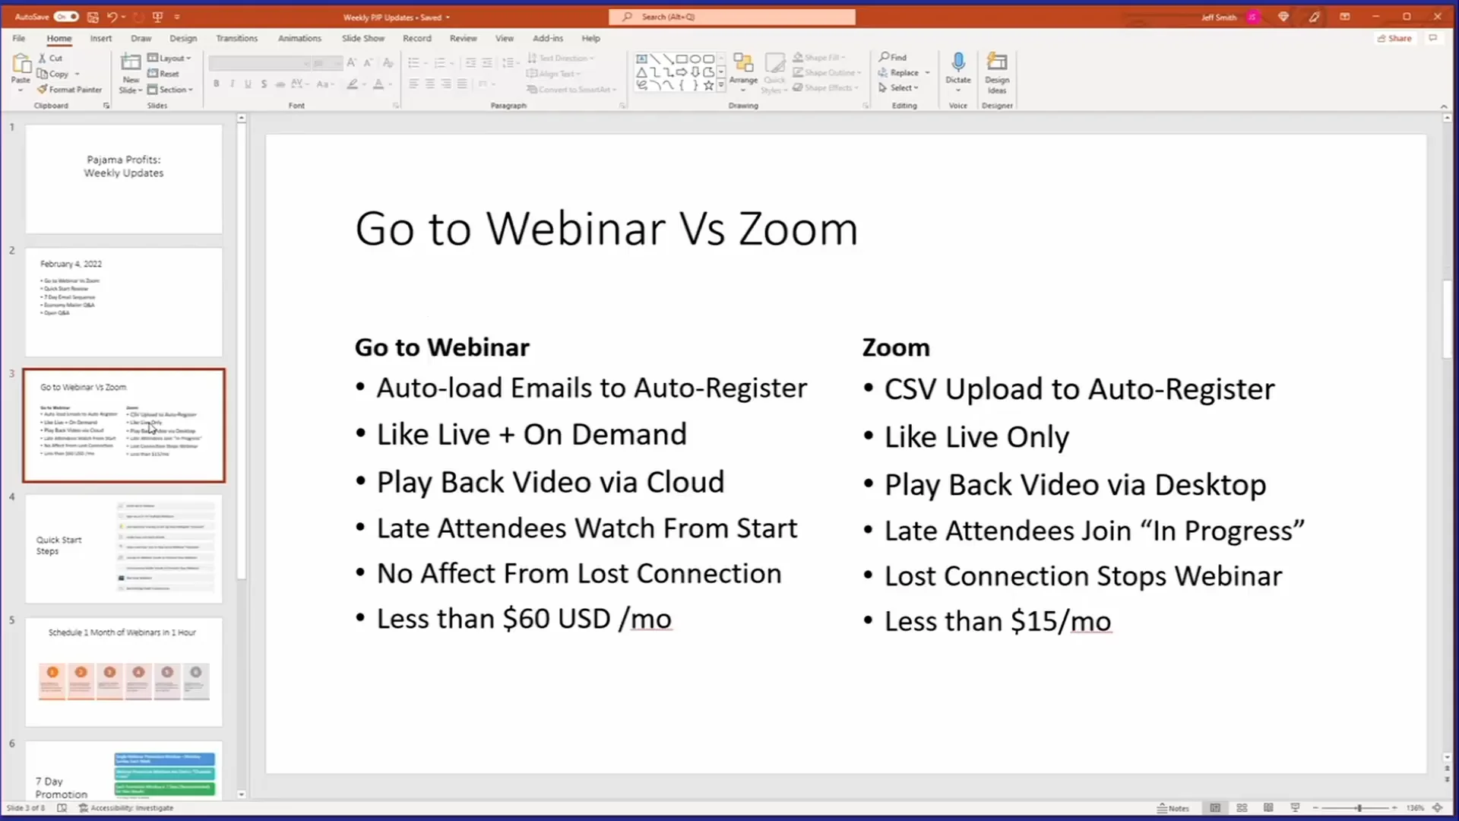Image resolution: width=1459 pixels, height=821 pixels.
Task: Select the Quick Start Steps slide thumbnail
Action: click(x=124, y=549)
